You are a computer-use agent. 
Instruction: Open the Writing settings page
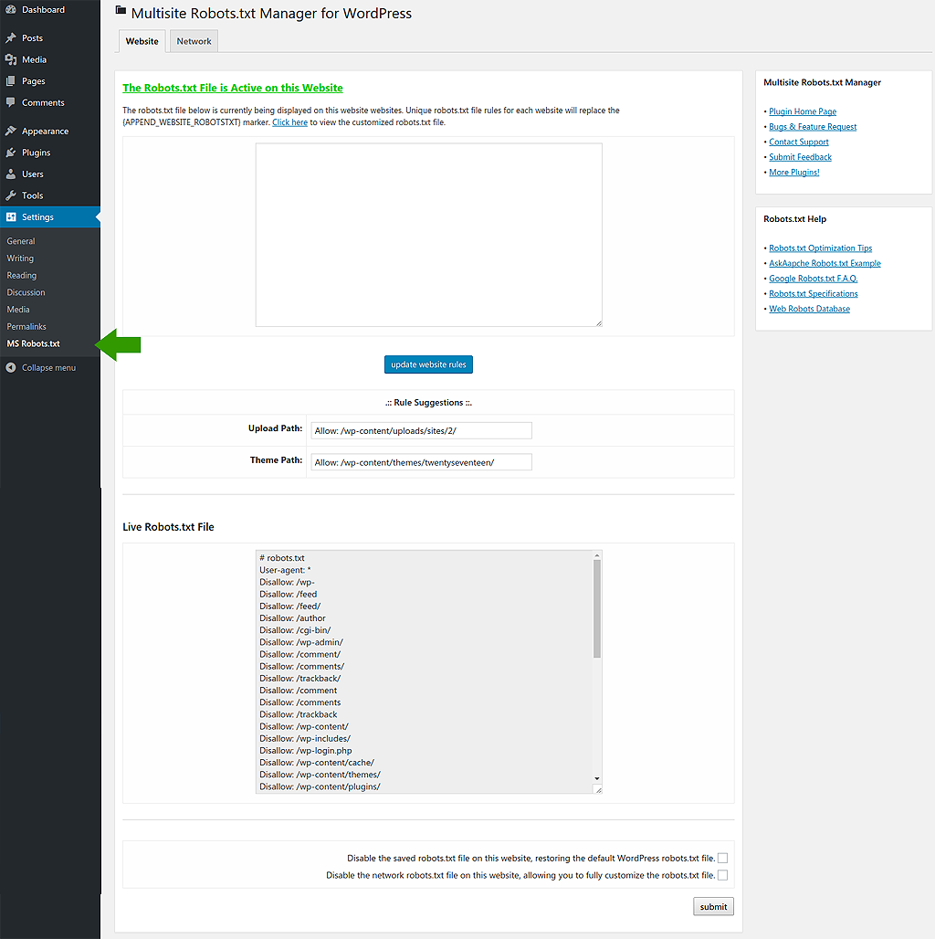tap(20, 258)
